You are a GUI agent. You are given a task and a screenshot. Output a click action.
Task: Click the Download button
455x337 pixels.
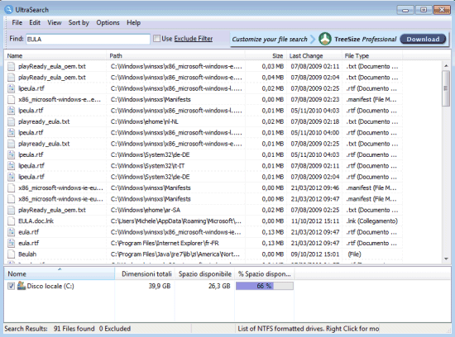[x=423, y=39]
